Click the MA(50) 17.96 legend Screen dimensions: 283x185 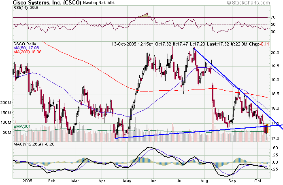tap(26, 48)
